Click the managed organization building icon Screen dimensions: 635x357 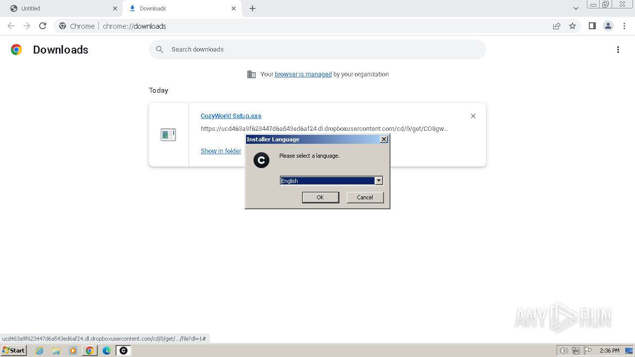[x=252, y=74]
